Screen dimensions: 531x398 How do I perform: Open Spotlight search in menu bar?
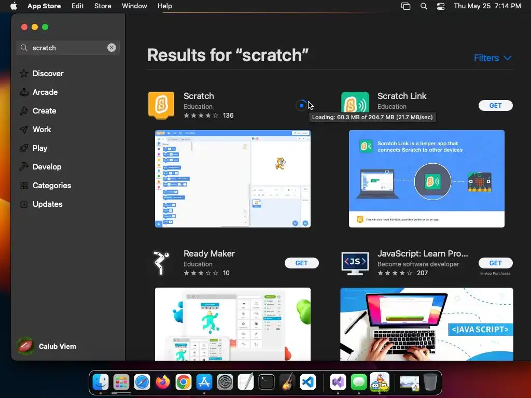tap(423, 6)
